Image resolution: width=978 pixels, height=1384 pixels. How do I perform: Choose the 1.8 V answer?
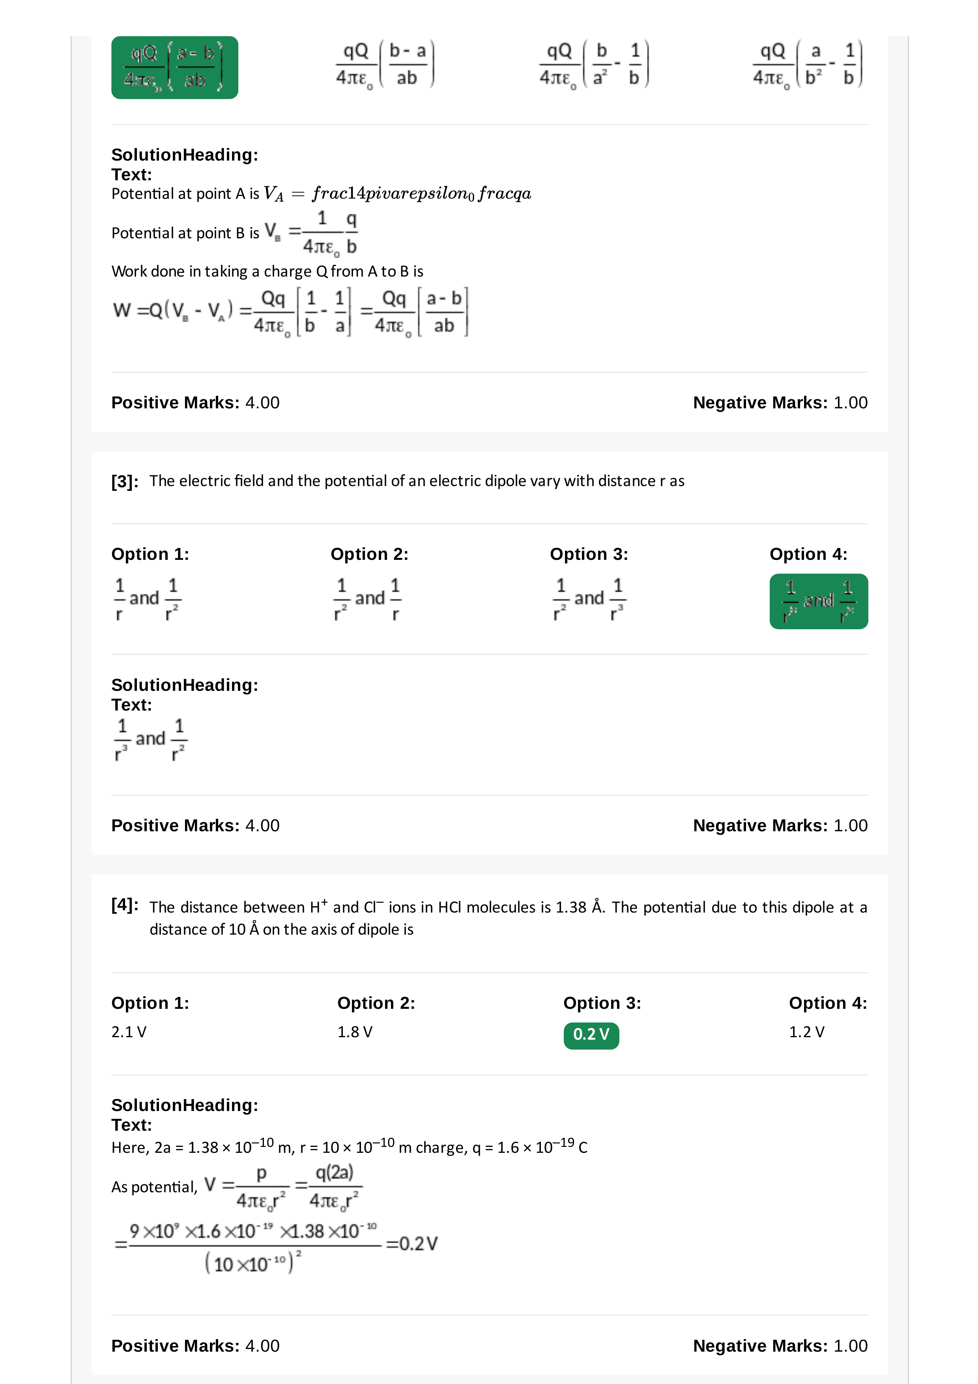click(355, 1032)
